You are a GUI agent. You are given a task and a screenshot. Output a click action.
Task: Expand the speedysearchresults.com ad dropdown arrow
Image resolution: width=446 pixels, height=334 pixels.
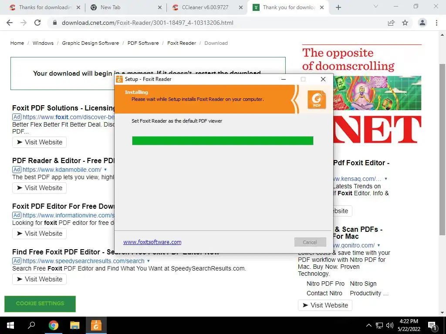coord(149,261)
